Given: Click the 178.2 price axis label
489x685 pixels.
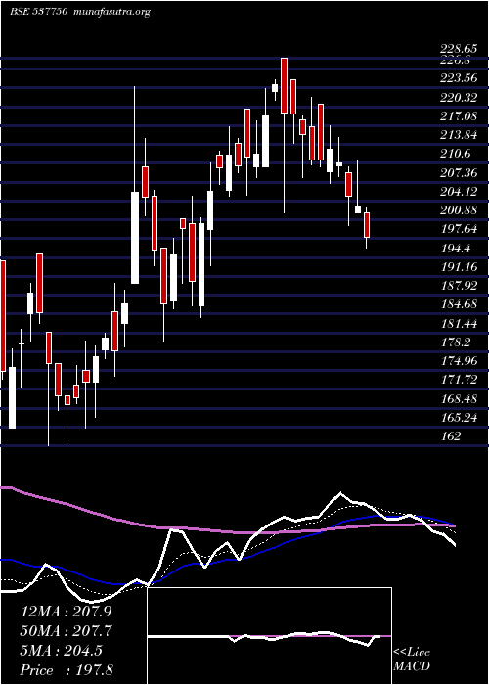Looking at the screenshot, I should tap(456, 342).
